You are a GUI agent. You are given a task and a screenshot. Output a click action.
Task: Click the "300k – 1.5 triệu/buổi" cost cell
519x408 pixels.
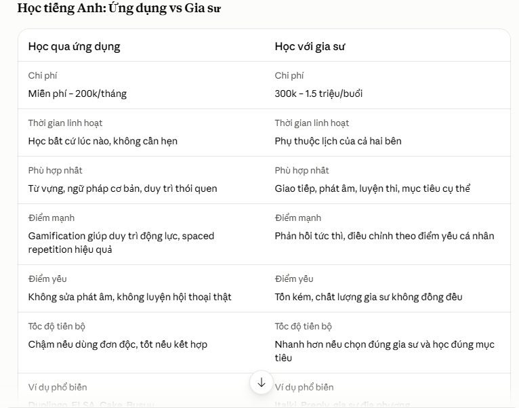[x=318, y=94]
